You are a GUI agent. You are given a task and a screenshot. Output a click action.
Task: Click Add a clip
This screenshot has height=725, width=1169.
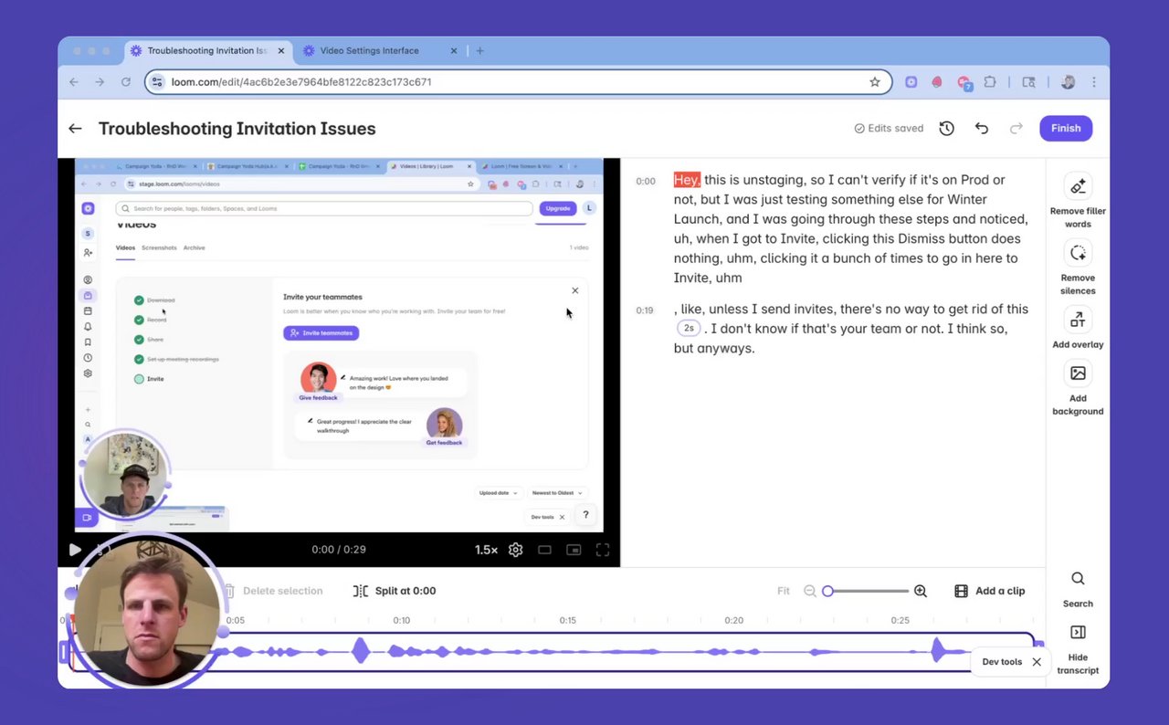click(990, 591)
